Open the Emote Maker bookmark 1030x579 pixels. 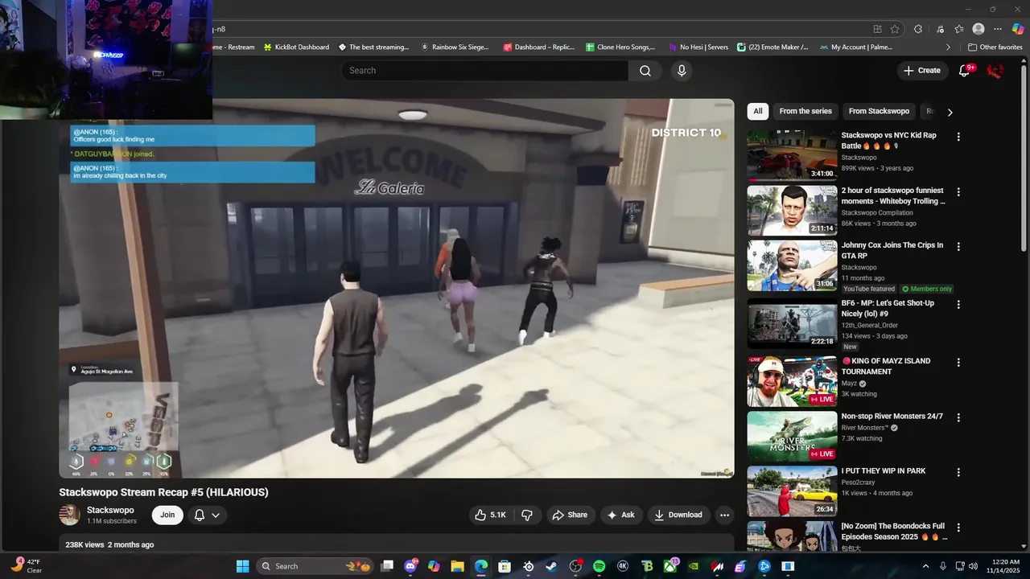(x=772, y=47)
